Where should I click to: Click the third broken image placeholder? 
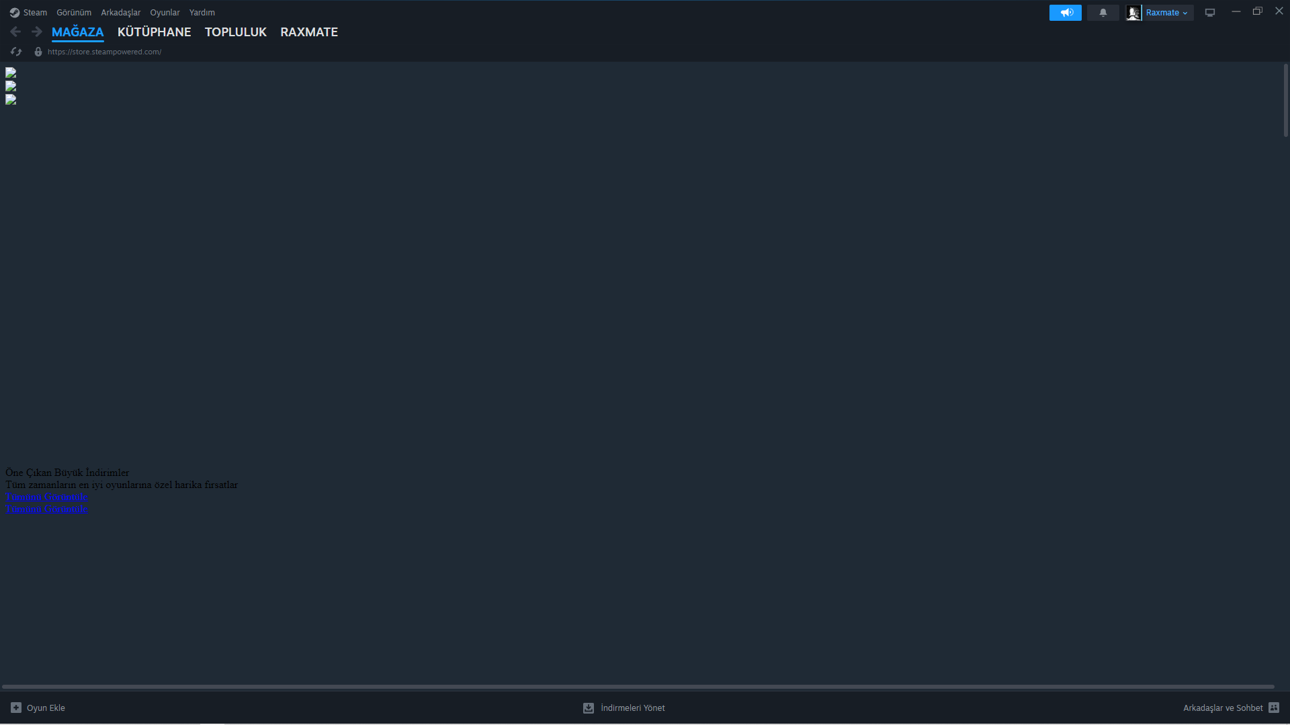11,100
